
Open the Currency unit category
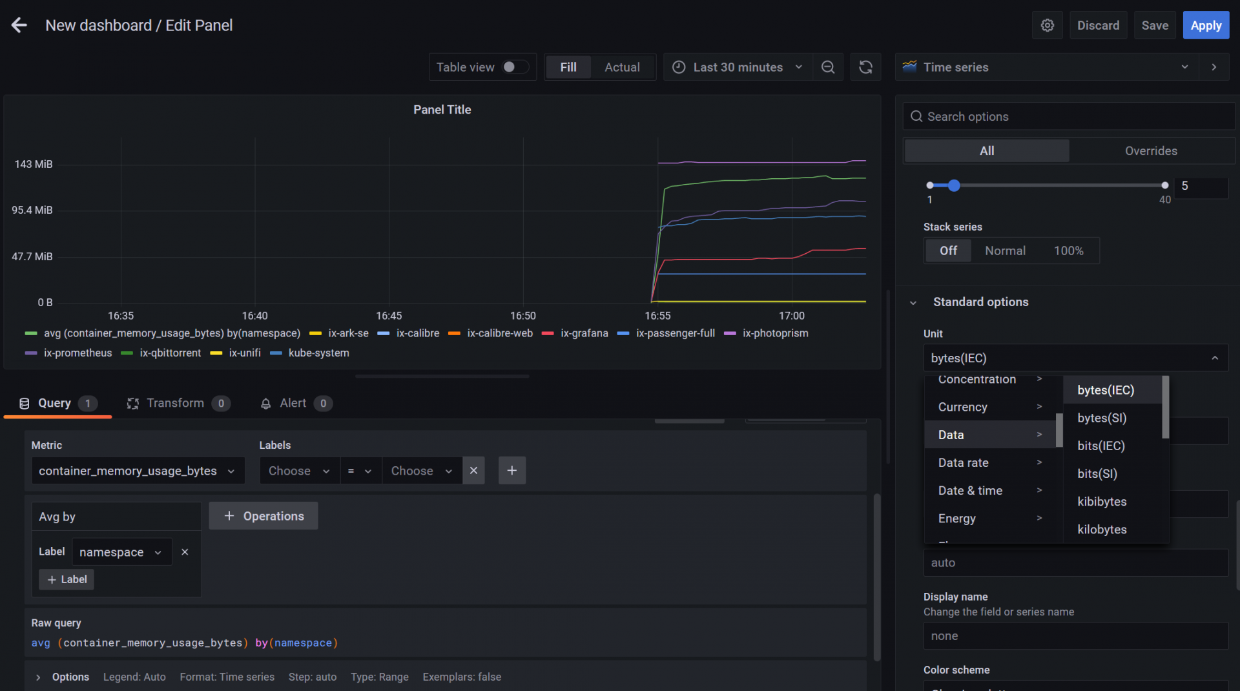tap(989, 407)
